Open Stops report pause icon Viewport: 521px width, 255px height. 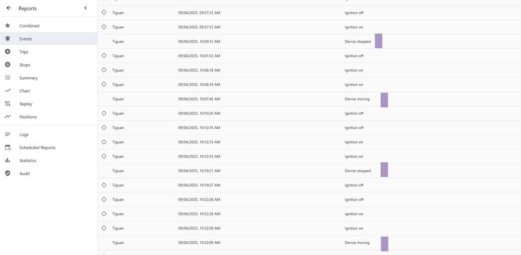click(8, 65)
